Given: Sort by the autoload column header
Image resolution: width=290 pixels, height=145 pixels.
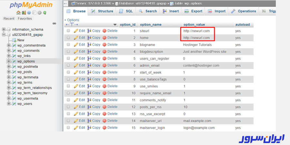Looking at the screenshot, I should pyautogui.click(x=242, y=24).
